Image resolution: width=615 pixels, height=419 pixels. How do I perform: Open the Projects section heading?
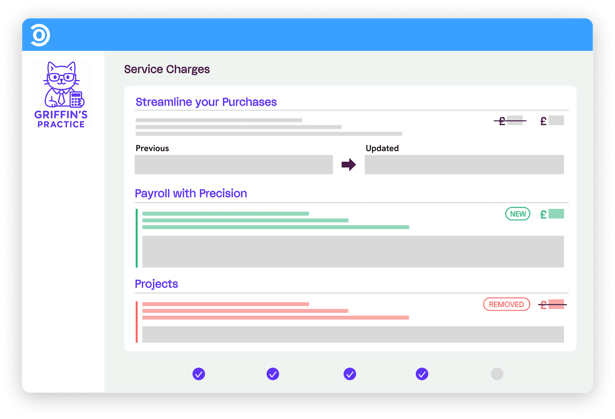156,284
